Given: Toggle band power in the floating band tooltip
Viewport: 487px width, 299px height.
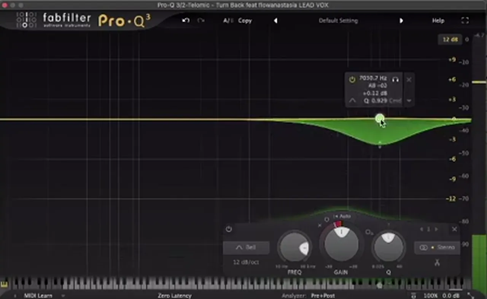Looking at the screenshot, I should (352, 80).
